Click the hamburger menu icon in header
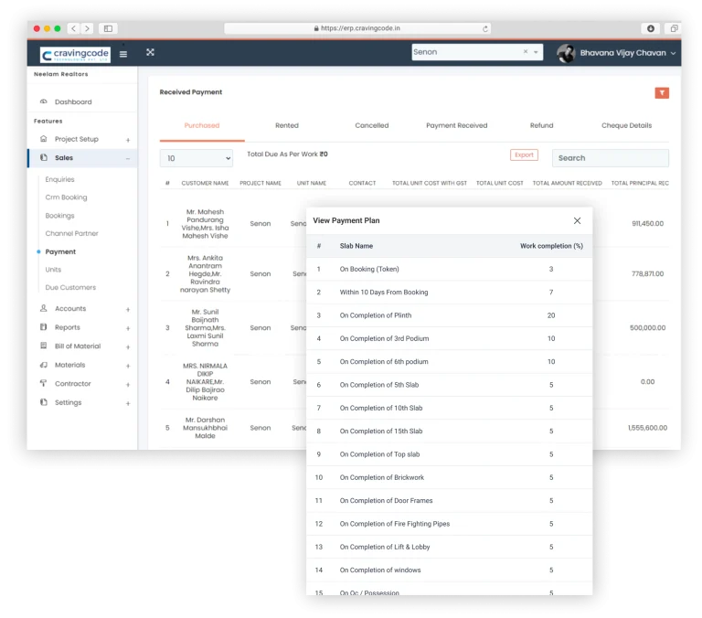 [123, 53]
